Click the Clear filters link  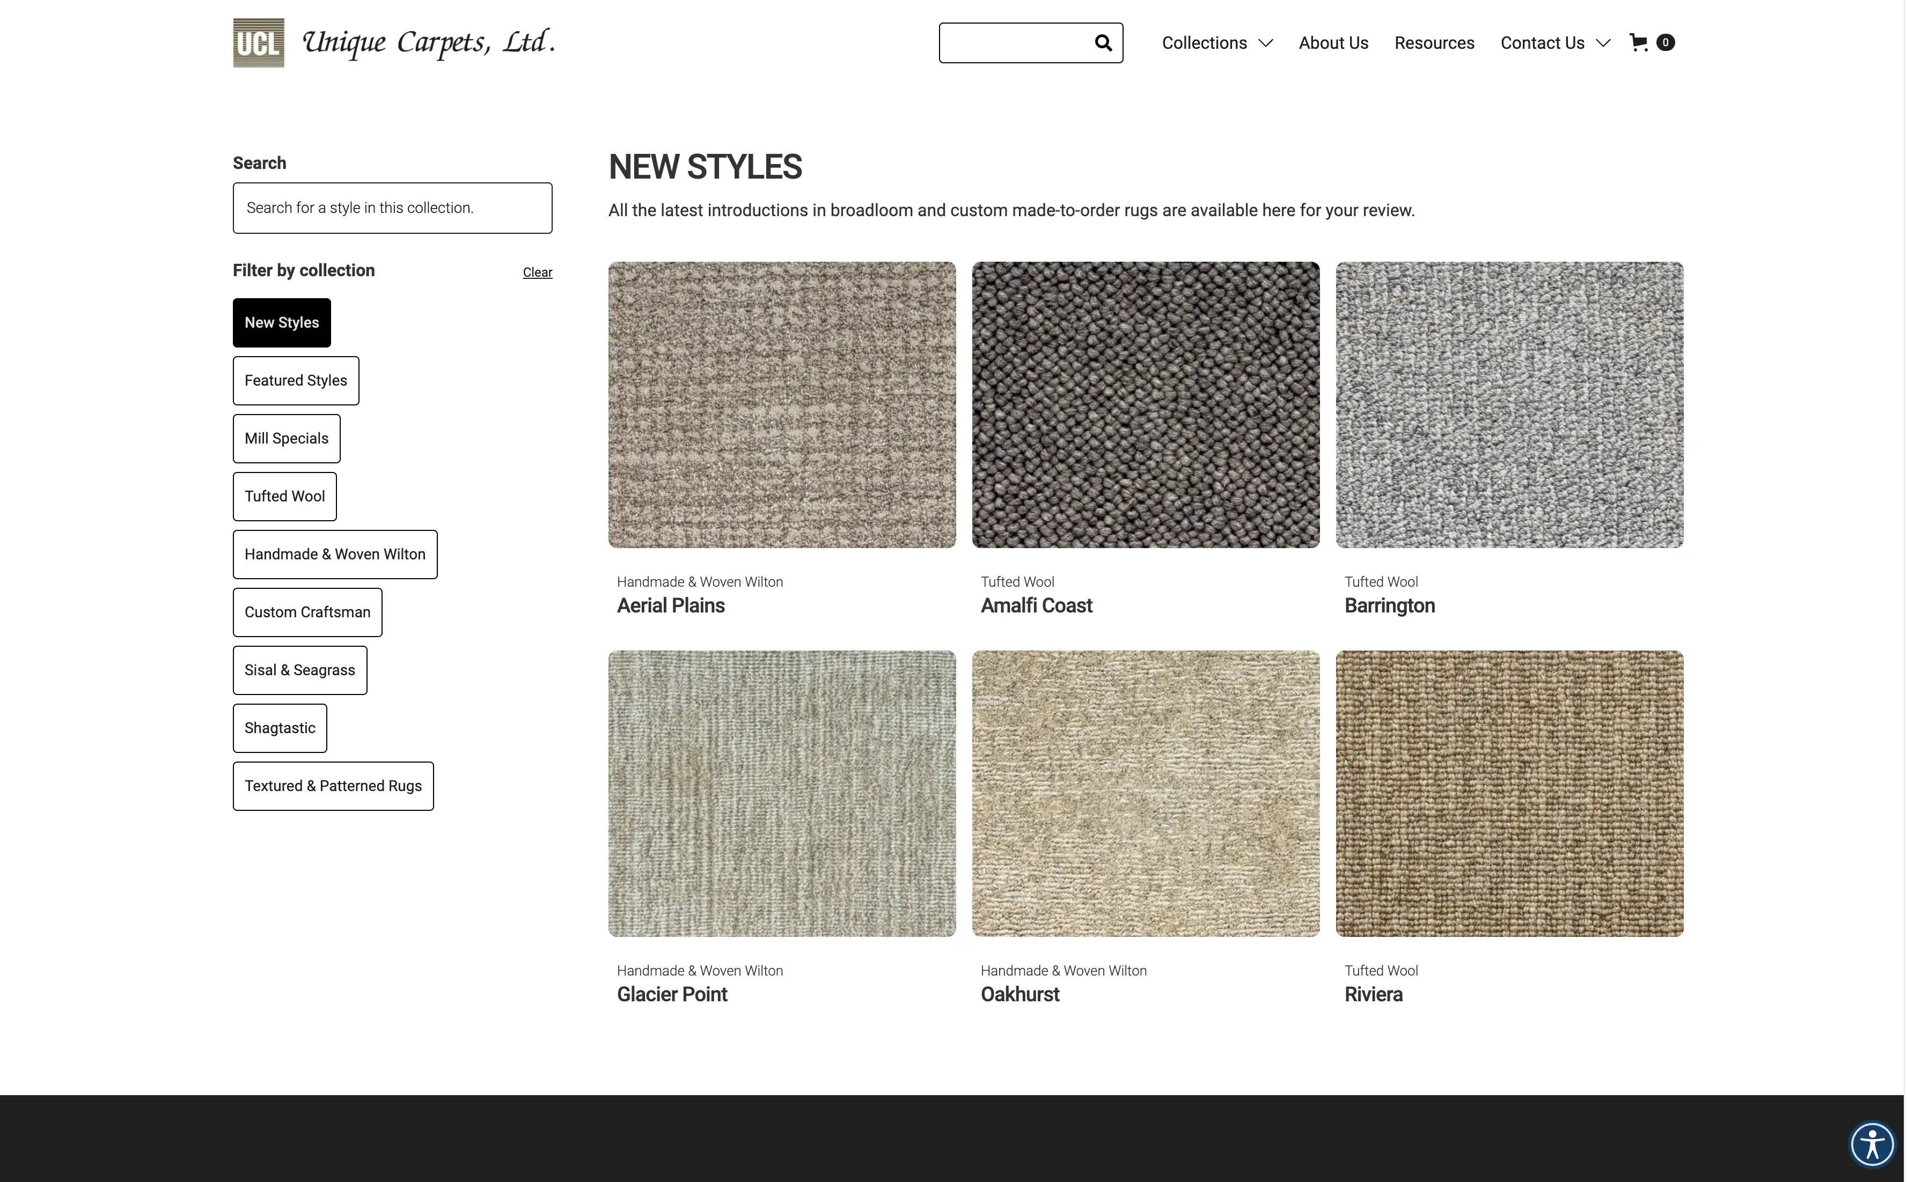click(x=537, y=272)
